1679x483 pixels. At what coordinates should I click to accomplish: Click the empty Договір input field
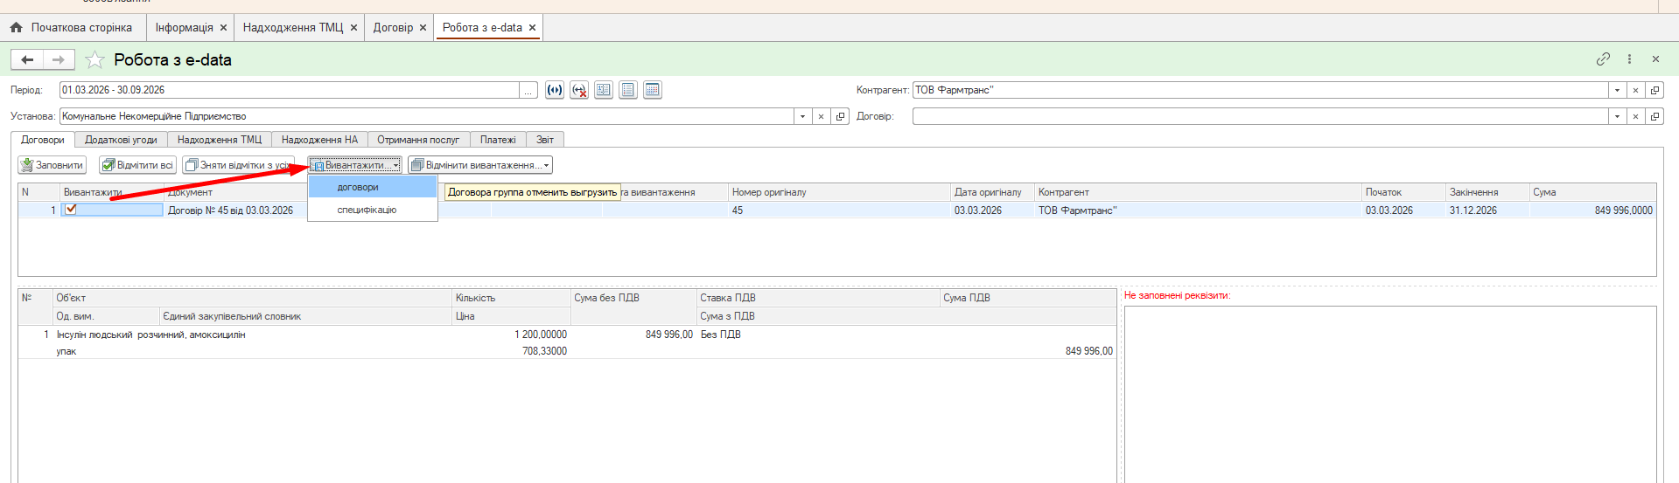1261,116
